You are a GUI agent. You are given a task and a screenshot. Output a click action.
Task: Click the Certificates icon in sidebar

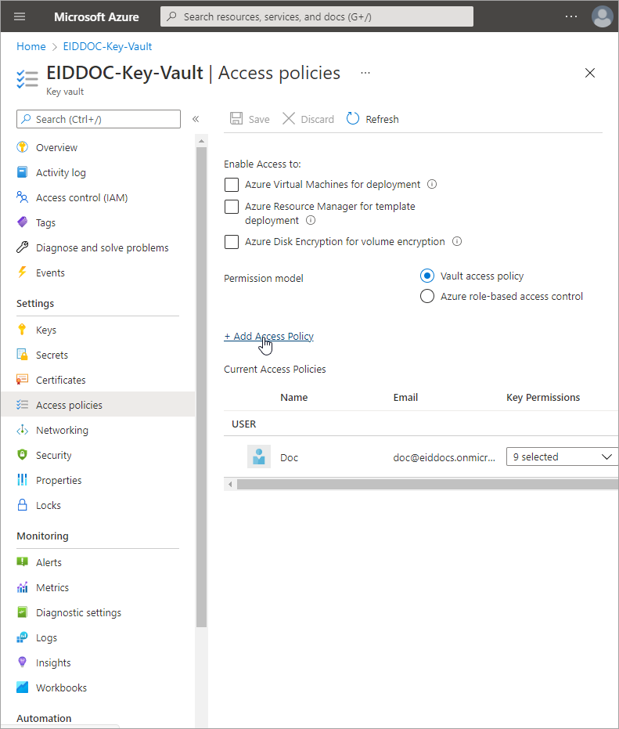(23, 380)
